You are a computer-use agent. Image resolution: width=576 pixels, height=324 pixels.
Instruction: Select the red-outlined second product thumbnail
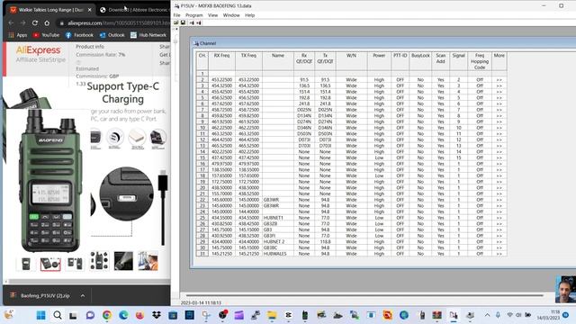tap(50, 264)
